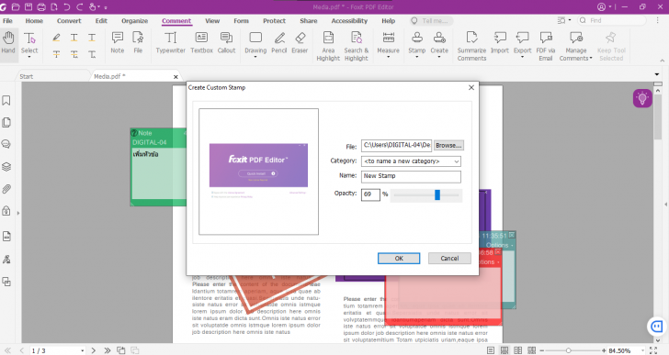This screenshot has height=355, width=669.
Task: Click the zoom slider in status bar
Action: point(571,350)
